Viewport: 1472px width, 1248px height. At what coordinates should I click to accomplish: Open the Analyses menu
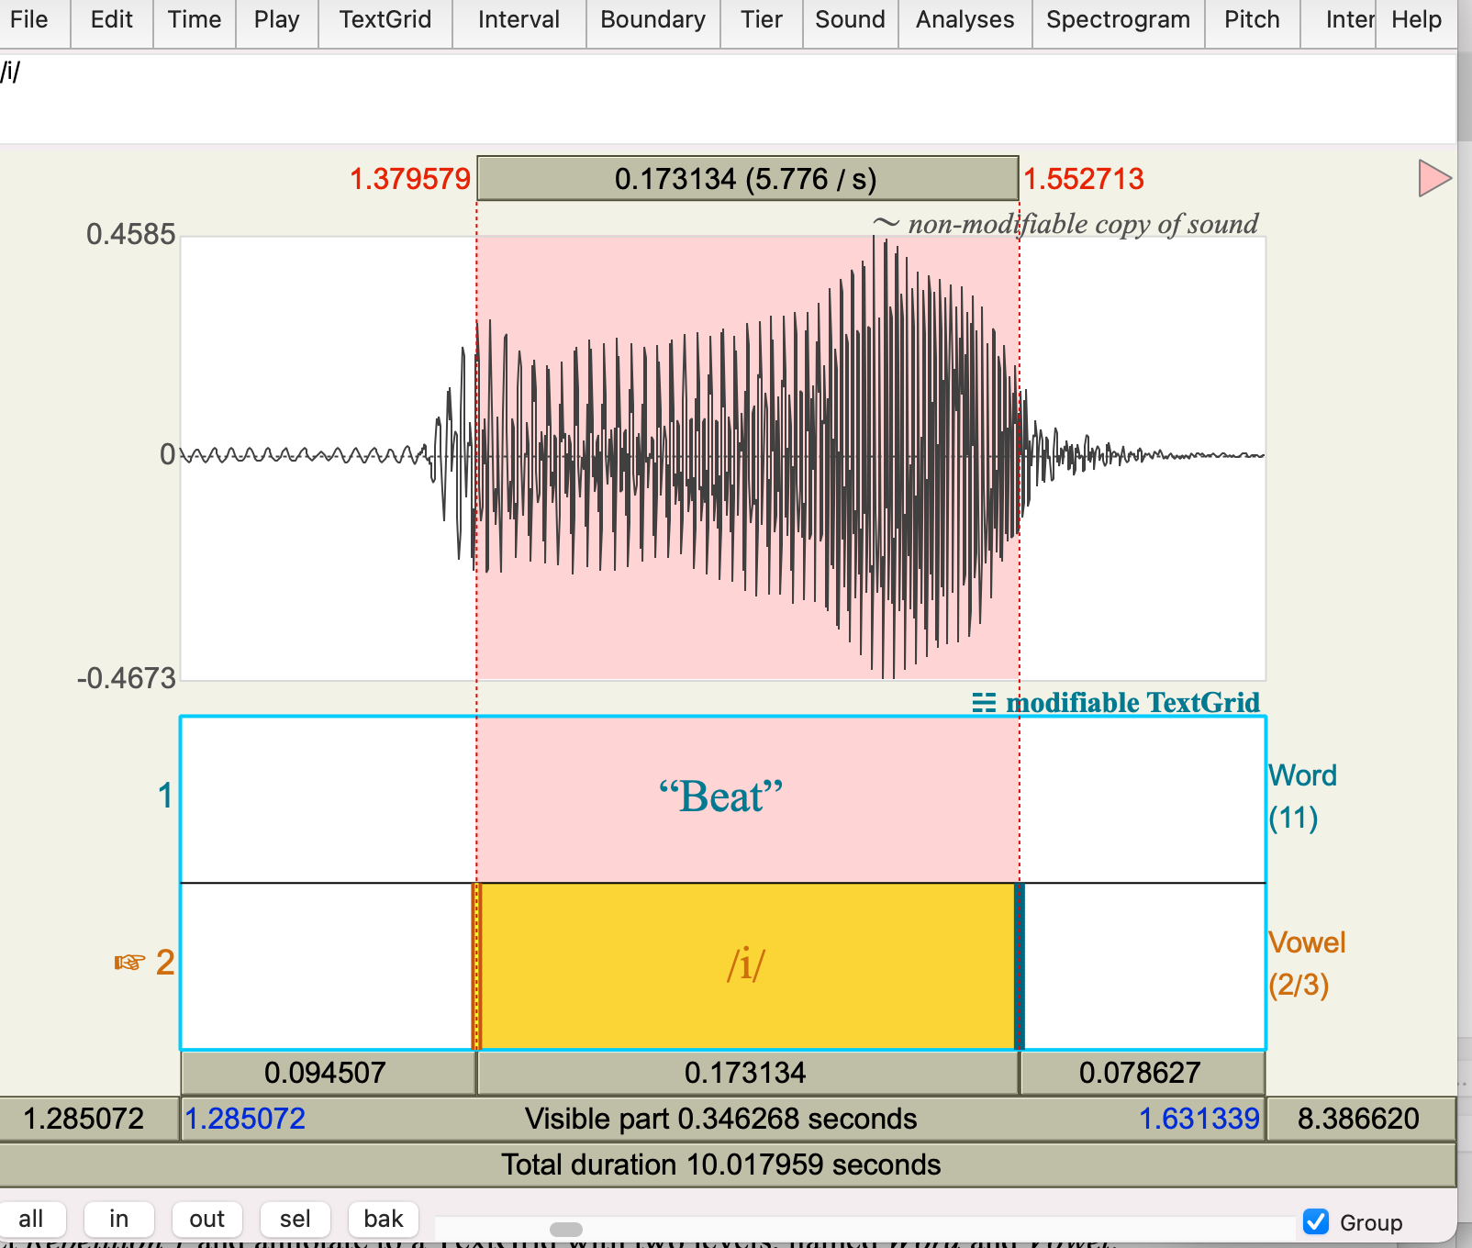(x=965, y=20)
